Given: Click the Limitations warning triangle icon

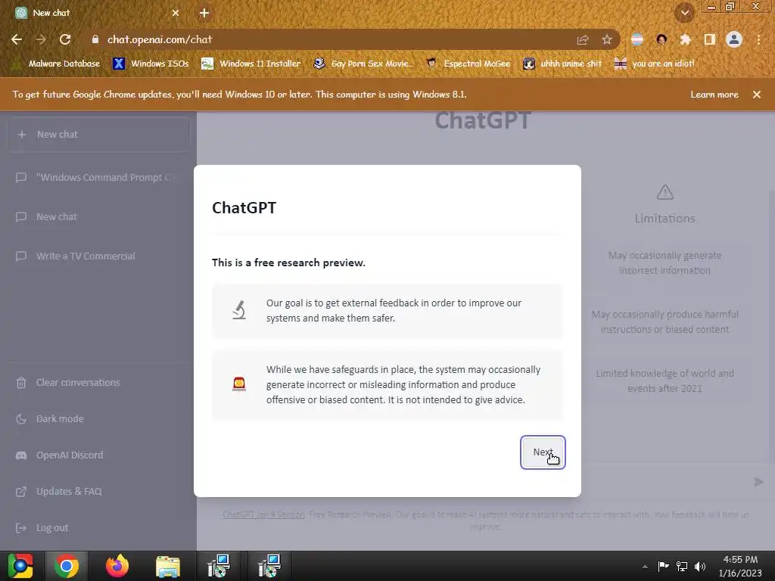Looking at the screenshot, I should (x=665, y=192).
